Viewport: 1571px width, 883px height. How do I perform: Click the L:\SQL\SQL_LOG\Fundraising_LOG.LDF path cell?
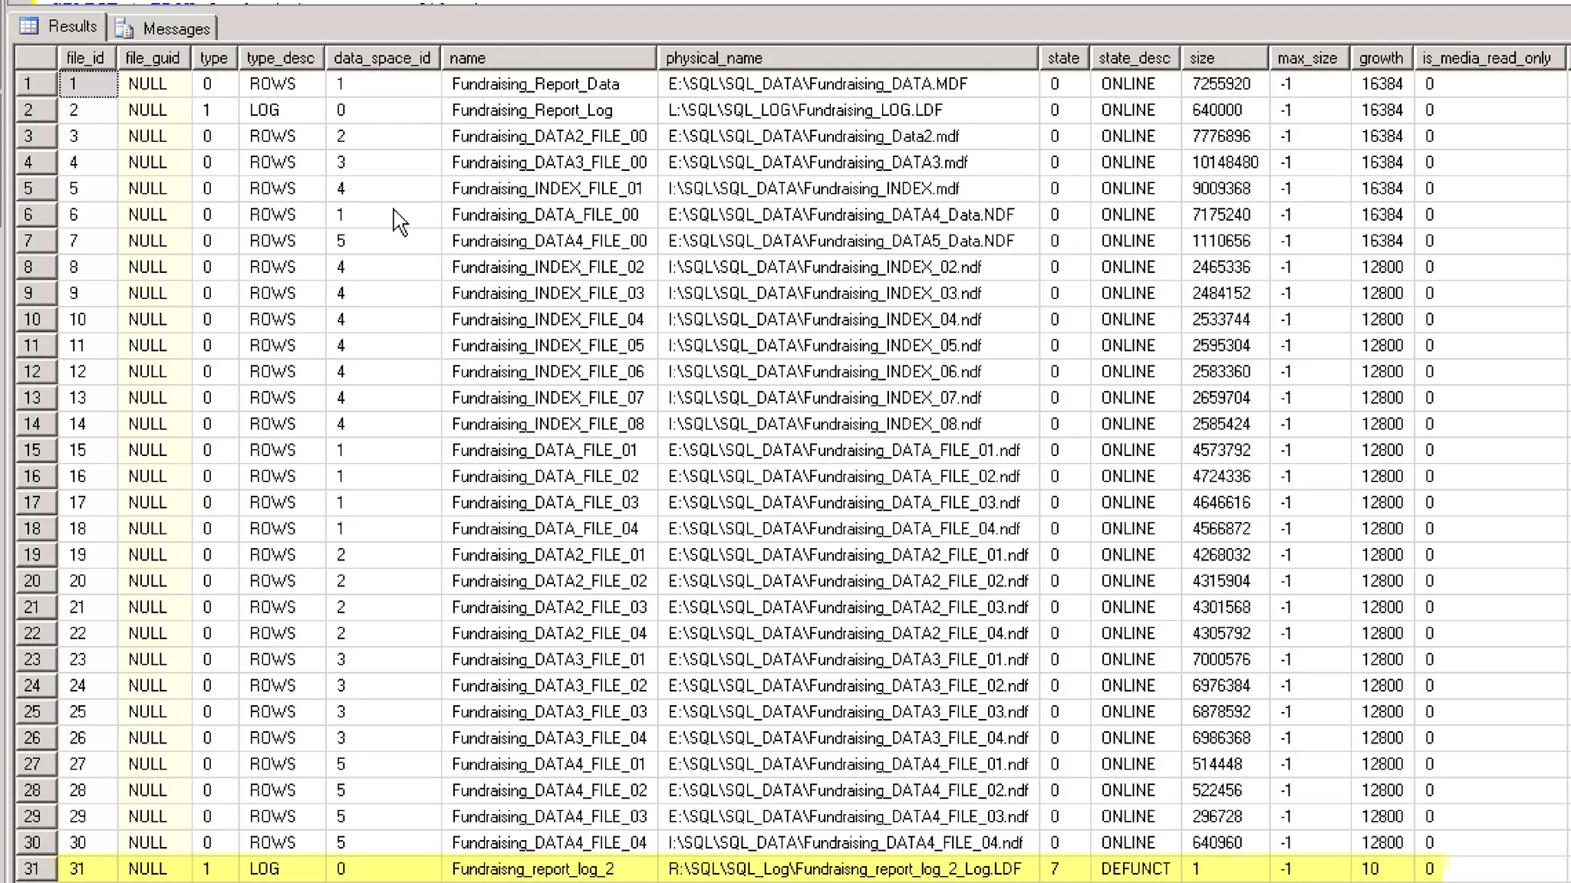pos(805,110)
